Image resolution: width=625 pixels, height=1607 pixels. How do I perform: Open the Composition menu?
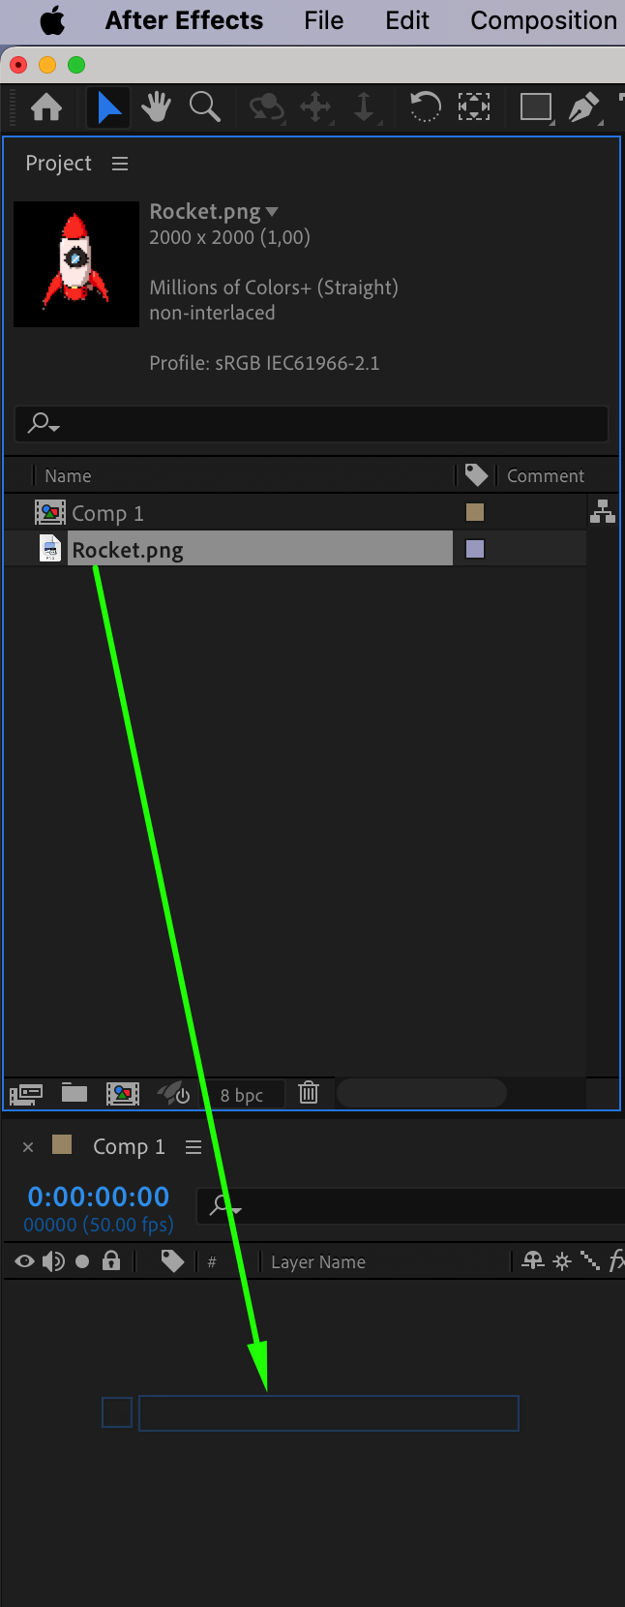click(x=544, y=20)
